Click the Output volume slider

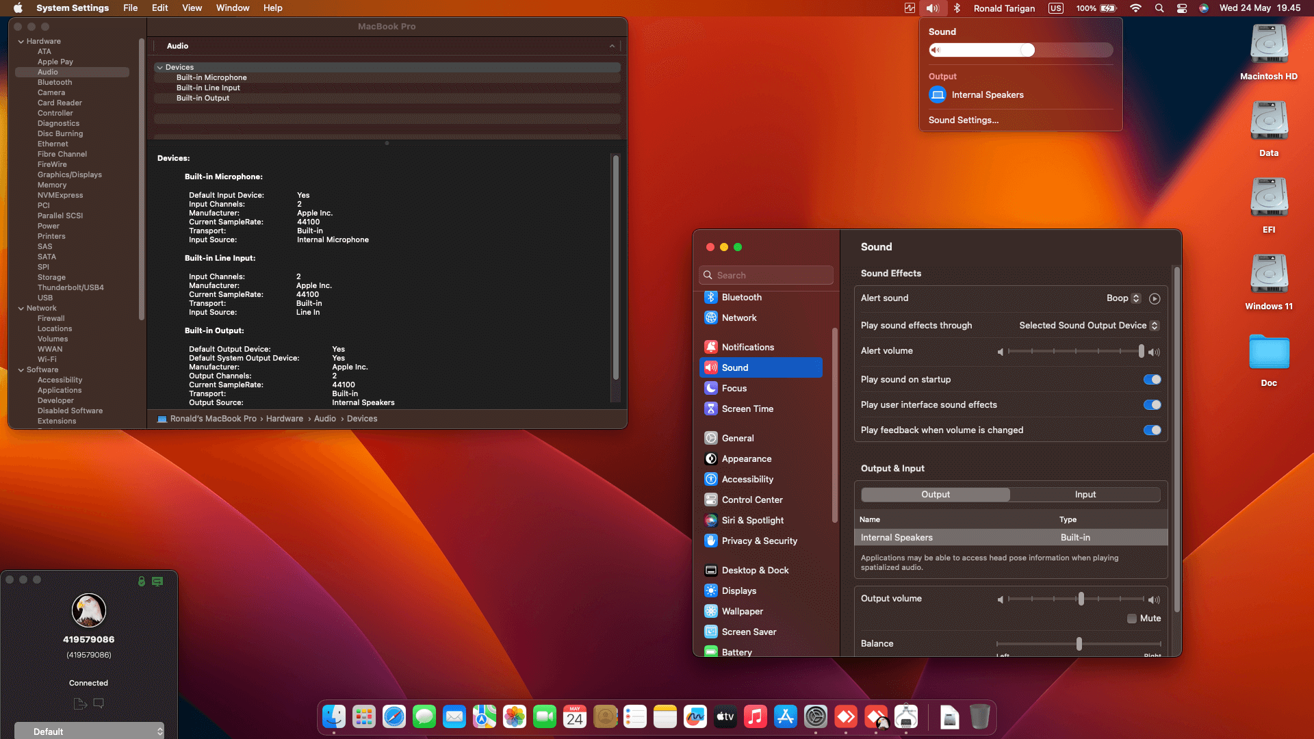click(x=1080, y=599)
